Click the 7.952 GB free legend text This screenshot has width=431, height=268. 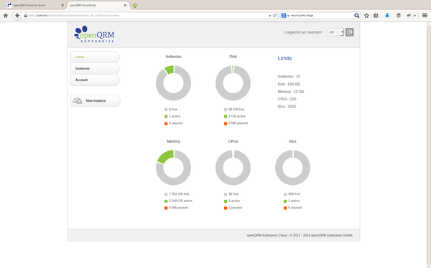(x=179, y=194)
